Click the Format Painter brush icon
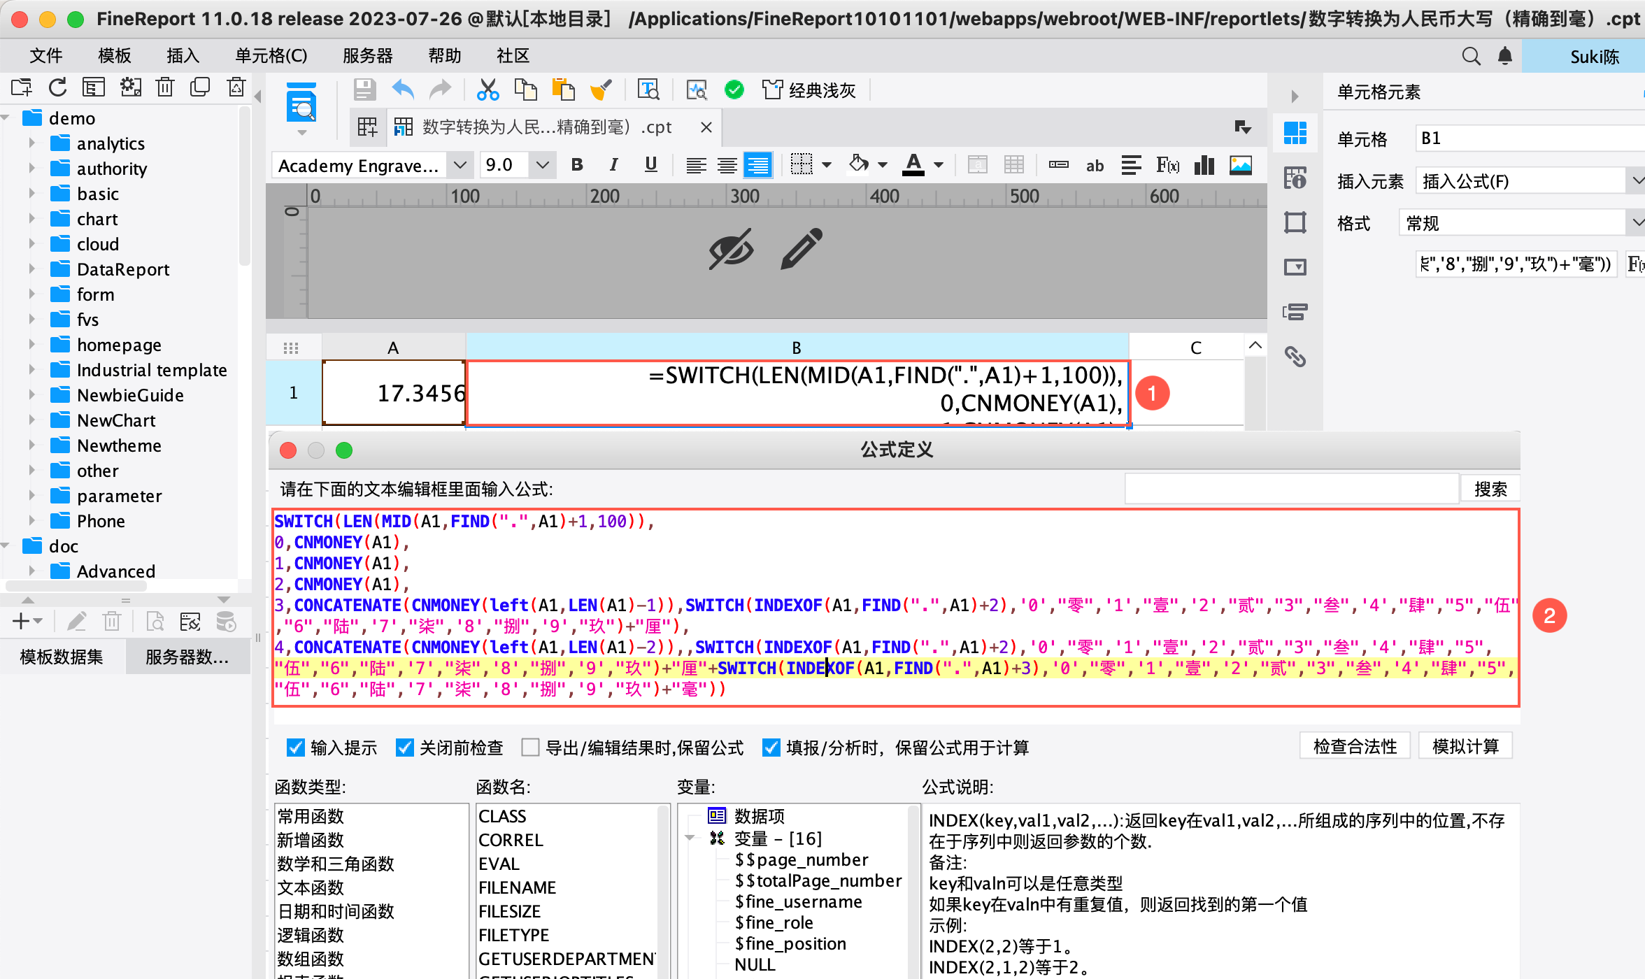1645x979 pixels. point(601,90)
